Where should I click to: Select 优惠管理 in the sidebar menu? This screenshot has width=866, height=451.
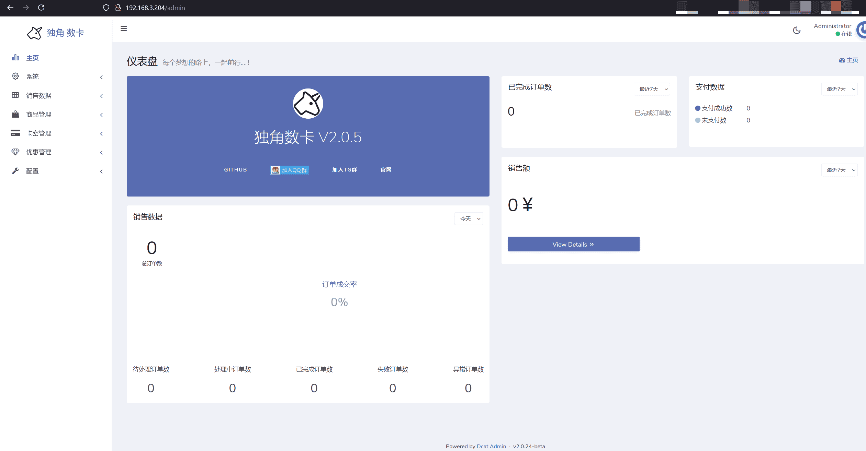pyautogui.click(x=38, y=152)
